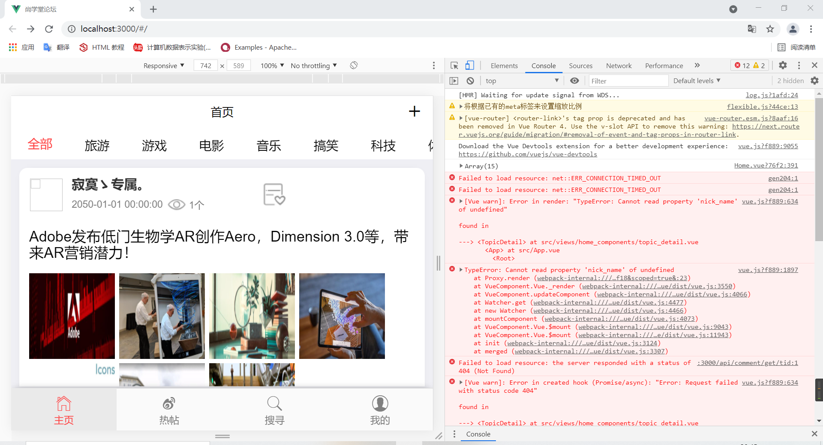
Task: Open the 搜寻 search tab
Action: tap(274, 410)
